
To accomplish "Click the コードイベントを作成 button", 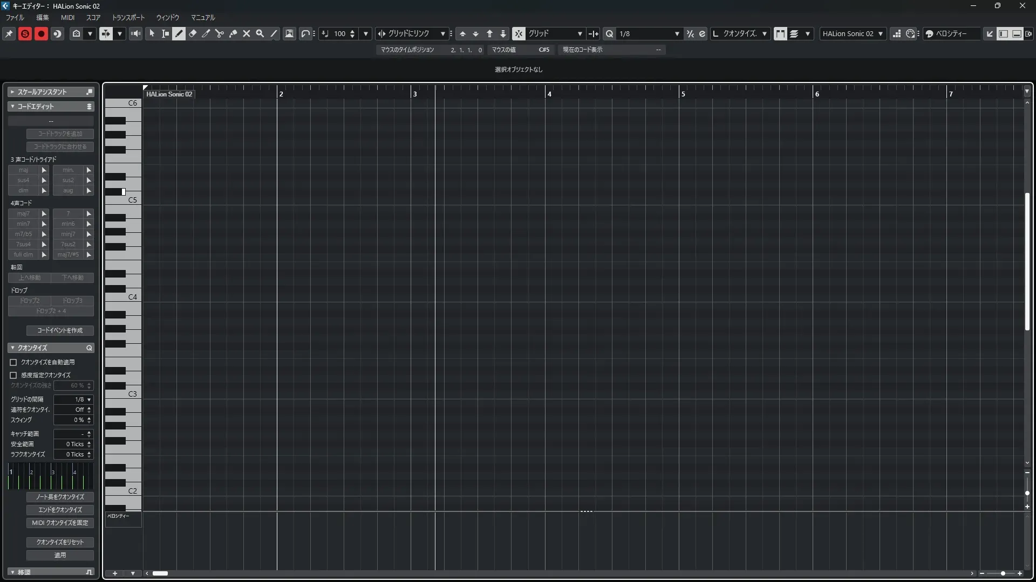I will pos(60,330).
